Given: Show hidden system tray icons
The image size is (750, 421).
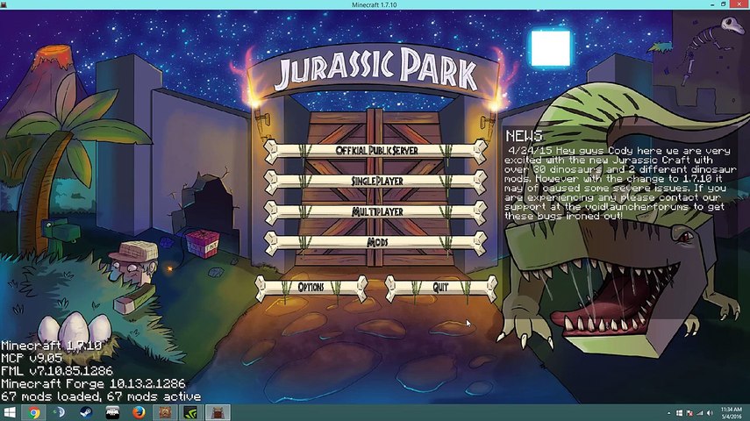Looking at the screenshot, I should [669, 413].
